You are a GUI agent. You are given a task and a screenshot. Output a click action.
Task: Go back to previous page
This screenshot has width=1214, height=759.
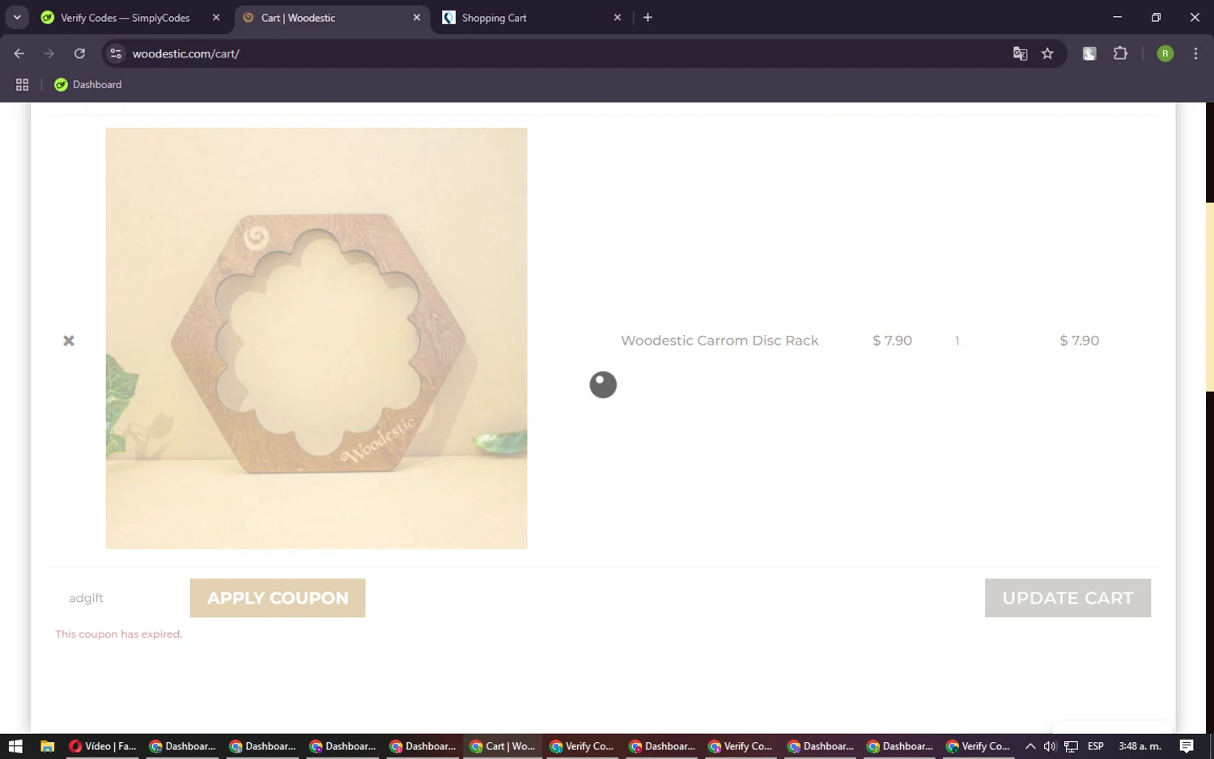click(19, 53)
